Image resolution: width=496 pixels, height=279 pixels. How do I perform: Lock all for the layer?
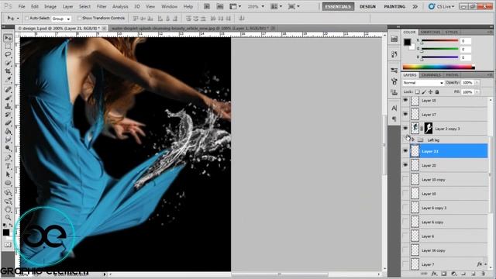(x=437, y=92)
